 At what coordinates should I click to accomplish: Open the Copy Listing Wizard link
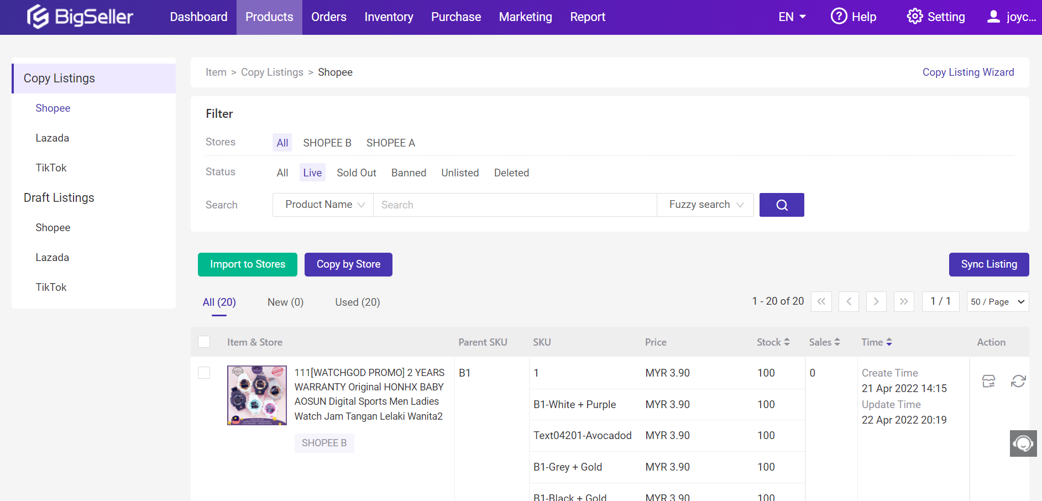[968, 72]
